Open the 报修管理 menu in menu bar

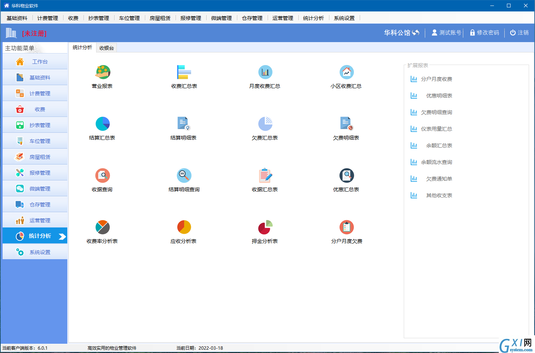pyautogui.click(x=191, y=18)
